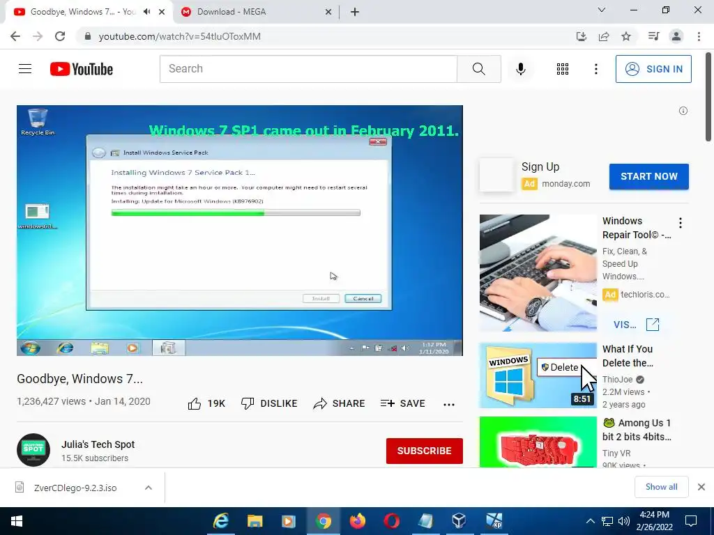Open Firefox from the taskbar
This screenshot has width=714, height=535.
coord(358,521)
